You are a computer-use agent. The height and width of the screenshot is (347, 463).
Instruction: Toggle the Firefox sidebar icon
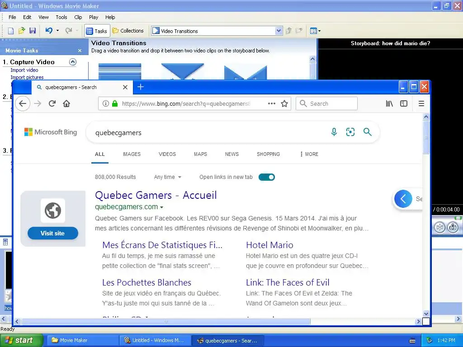404,103
